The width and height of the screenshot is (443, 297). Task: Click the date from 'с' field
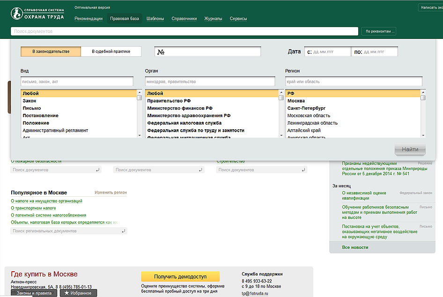[328, 52]
